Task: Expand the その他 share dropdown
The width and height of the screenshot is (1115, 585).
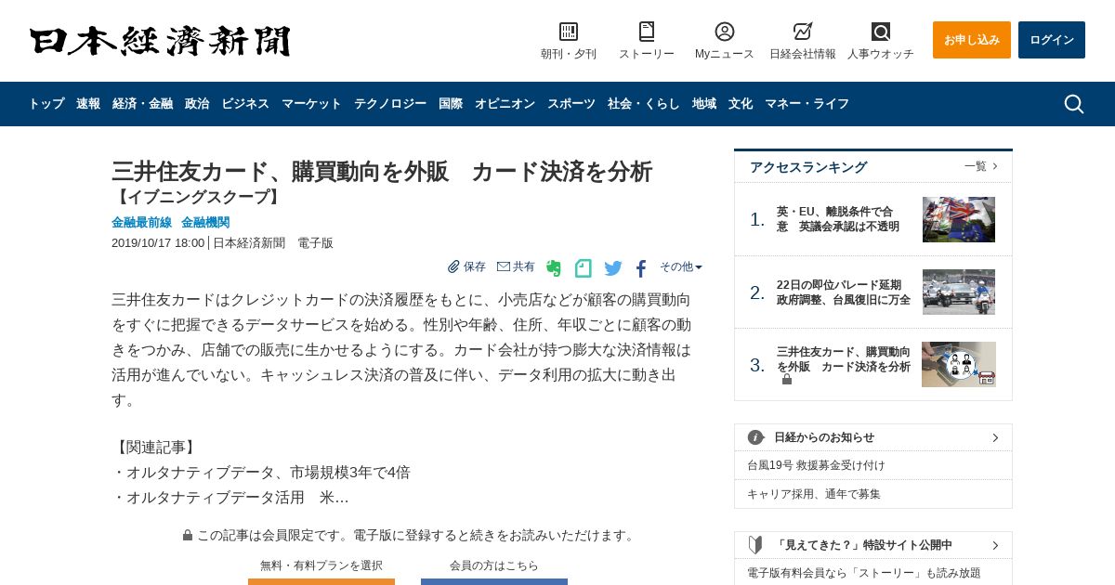Action: (681, 266)
